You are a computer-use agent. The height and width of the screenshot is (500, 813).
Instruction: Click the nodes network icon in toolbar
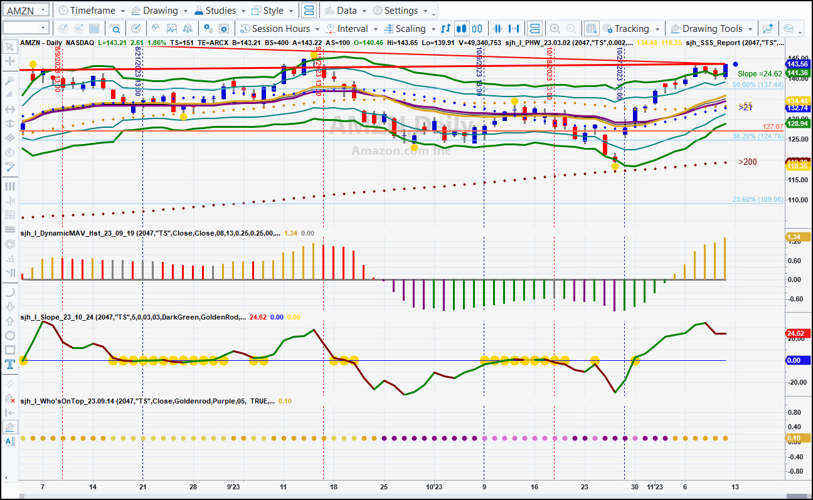point(187,28)
